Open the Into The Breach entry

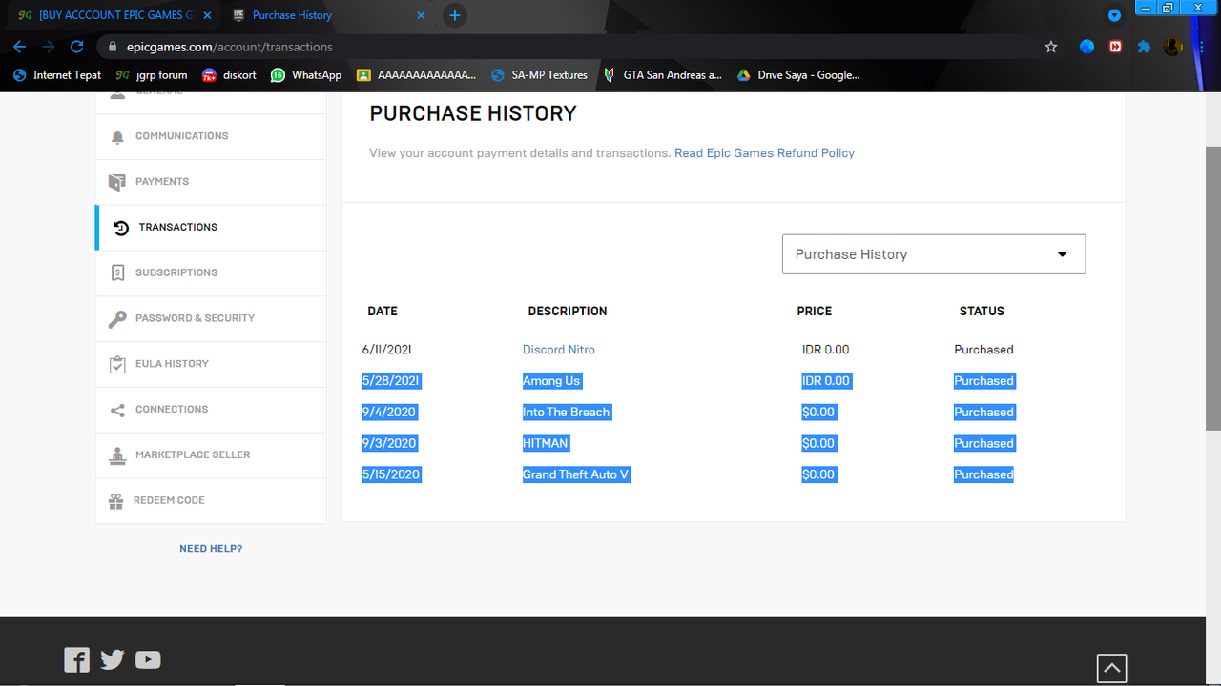(567, 413)
